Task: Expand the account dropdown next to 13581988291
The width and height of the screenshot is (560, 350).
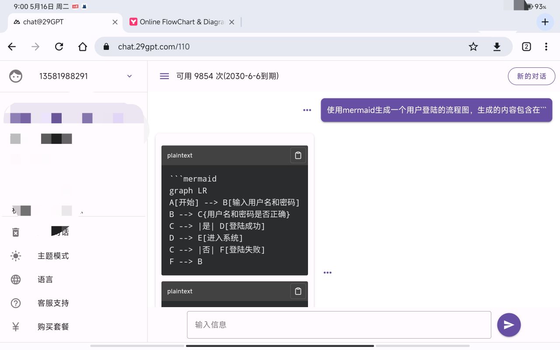Action: coord(129,76)
